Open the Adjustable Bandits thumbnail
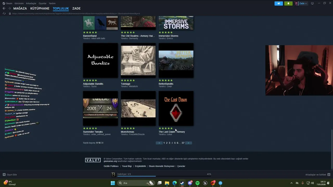Image resolution: width=333 pixels, height=187 pixels. 100,61
